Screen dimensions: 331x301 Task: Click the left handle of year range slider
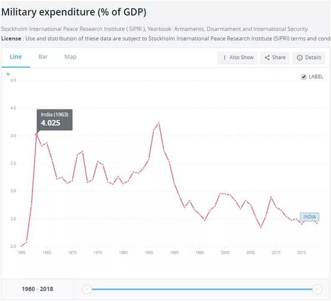[87, 289]
